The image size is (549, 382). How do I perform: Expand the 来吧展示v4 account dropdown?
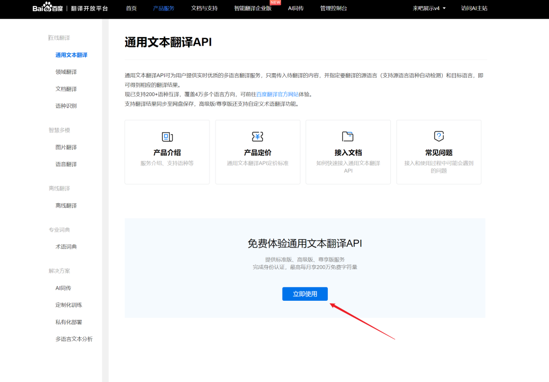(x=429, y=9)
